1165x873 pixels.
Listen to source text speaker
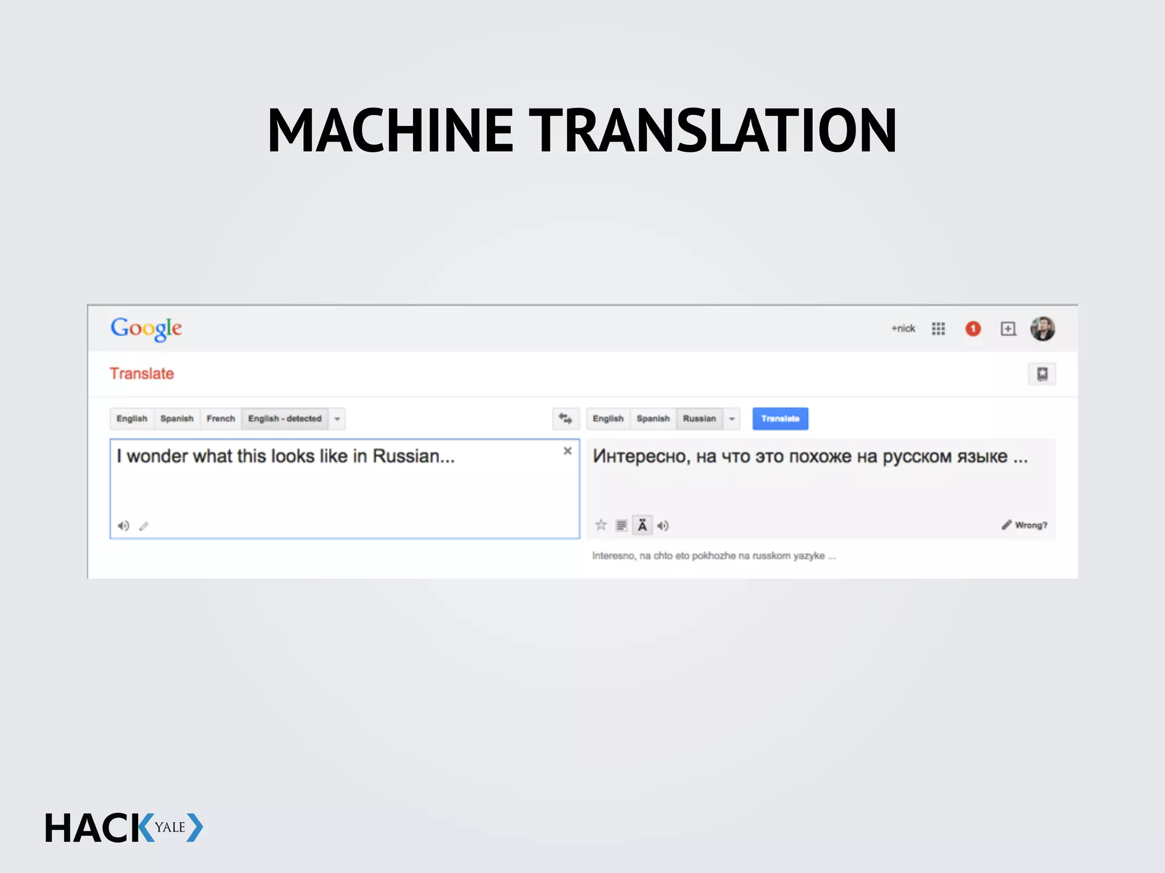pos(123,526)
